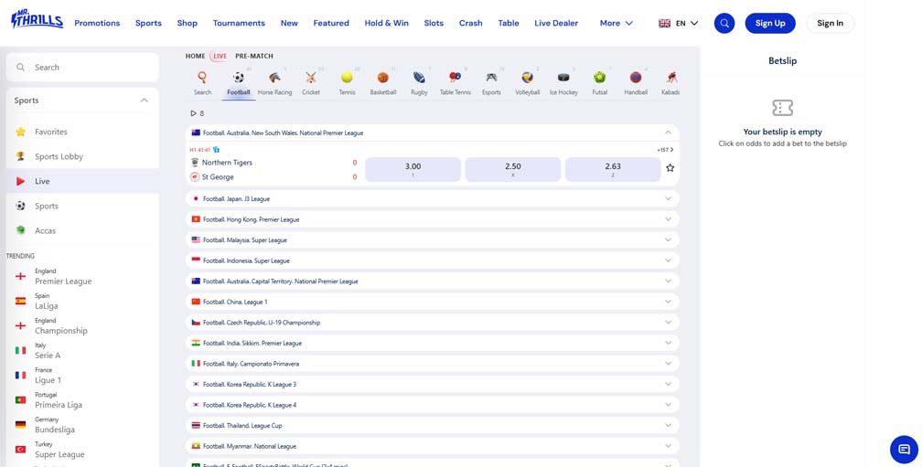Open the EN language dropdown

678,24
